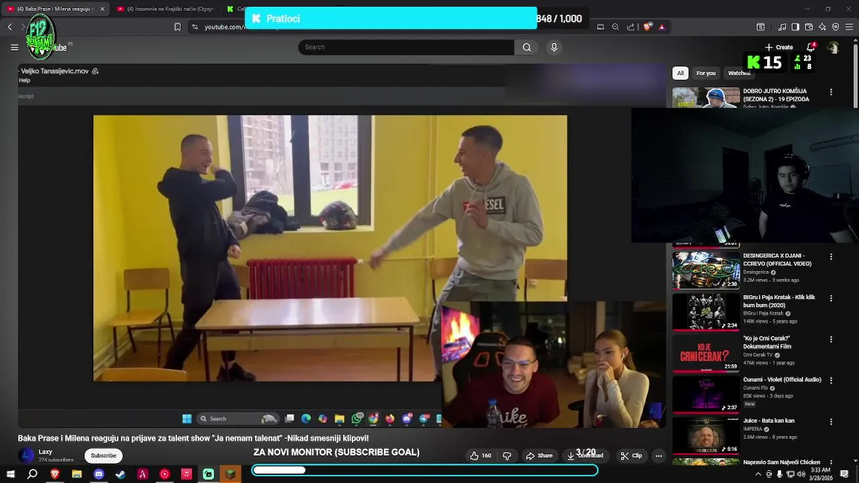Viewport: 859px width, 483px height.
Task: Like the video with thumbs up
Action: click(x=481, y=455)
